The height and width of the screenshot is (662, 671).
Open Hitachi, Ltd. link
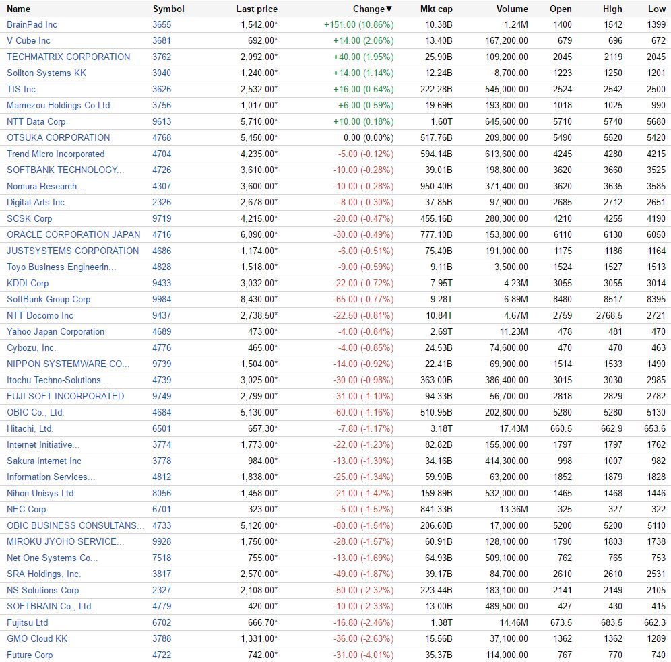pyautogui.click(x=30, y=429)
